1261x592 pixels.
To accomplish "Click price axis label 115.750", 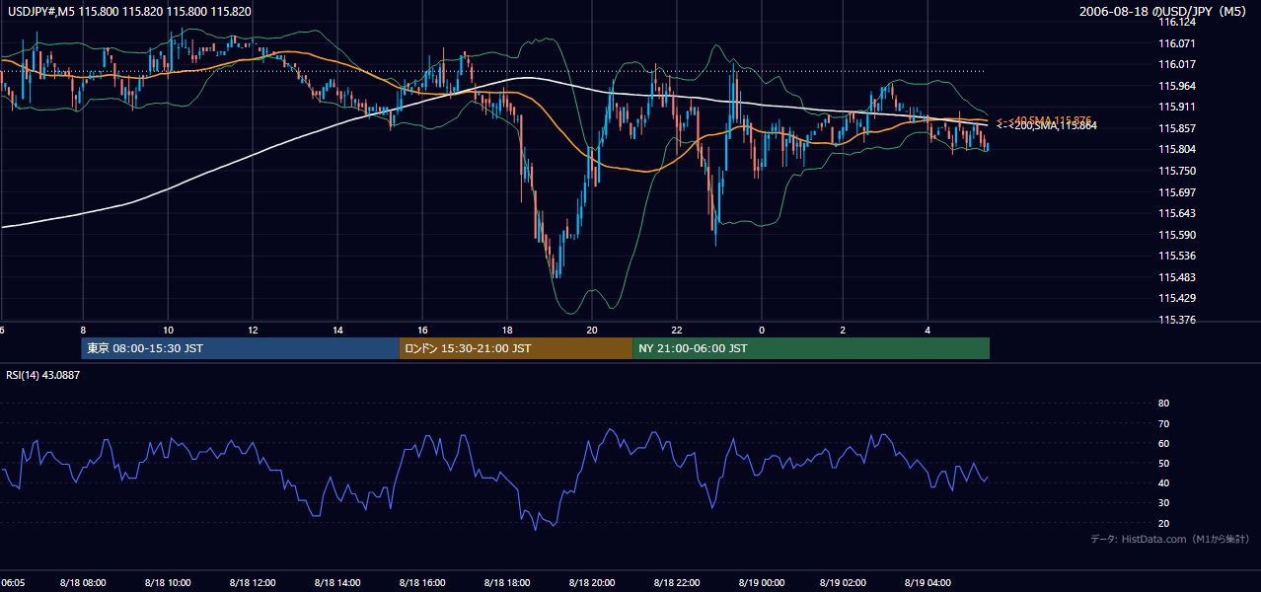I will pos(1177,171).
